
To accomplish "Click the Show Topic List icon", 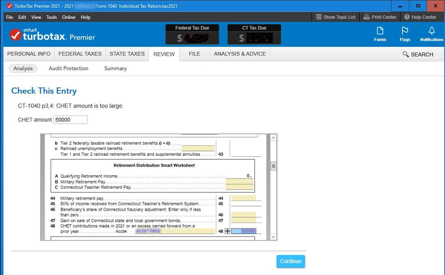I will [x=318, y=17].
